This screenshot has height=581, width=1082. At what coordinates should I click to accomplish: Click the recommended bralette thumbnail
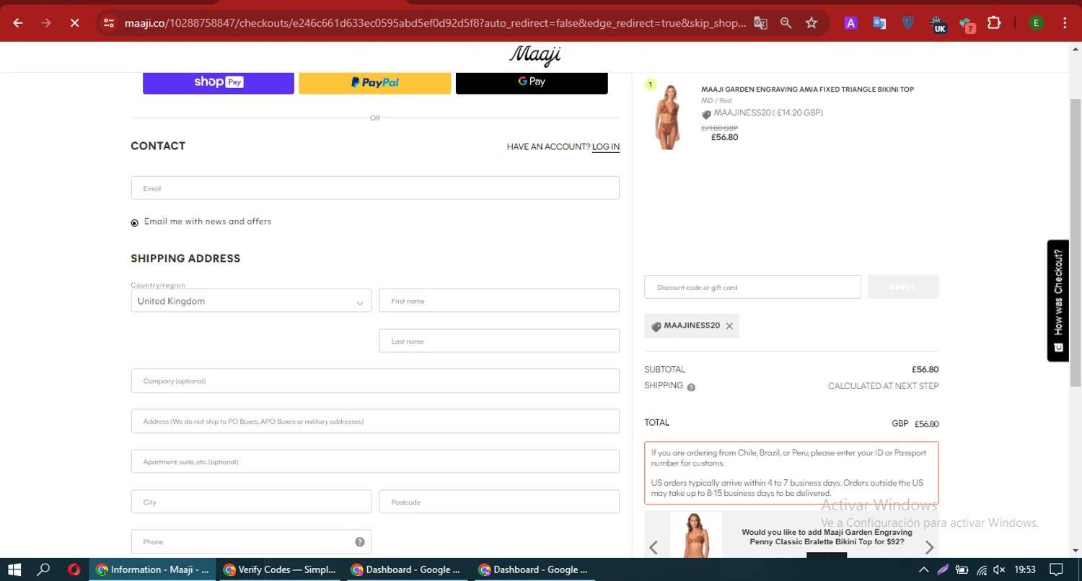(696, 535)
